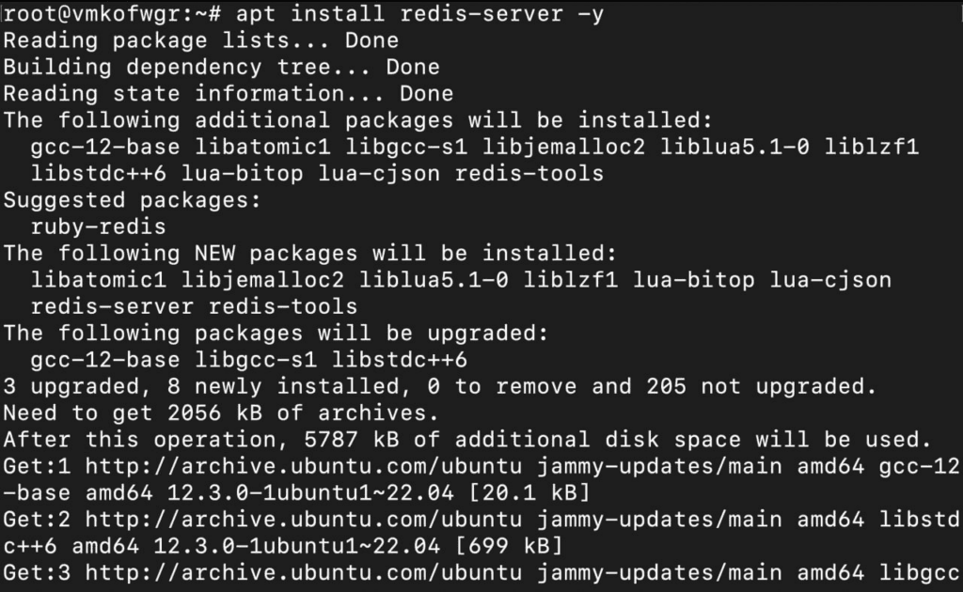Click the ruby-redis suggested package
Viewport: 963px width, 592px height.
(98, 226)
